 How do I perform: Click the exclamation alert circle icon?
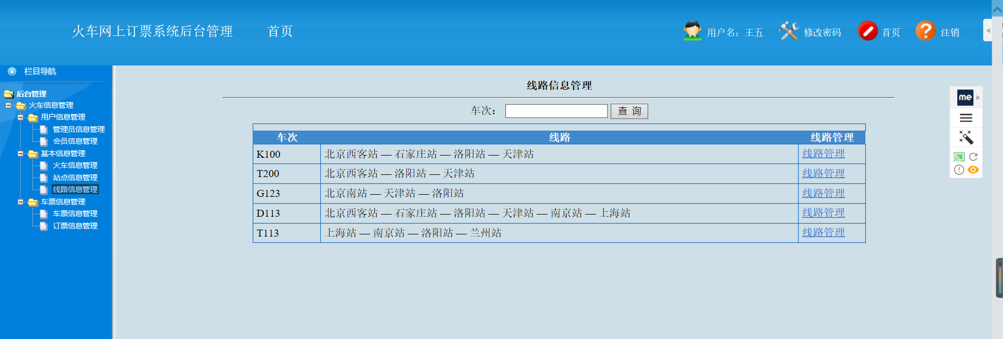pyautogui.click(x=959, y=169)
